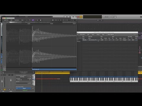The image size is (142, 106).
Task: Open the Functions menu in audio editor
Action: [17, 20]
